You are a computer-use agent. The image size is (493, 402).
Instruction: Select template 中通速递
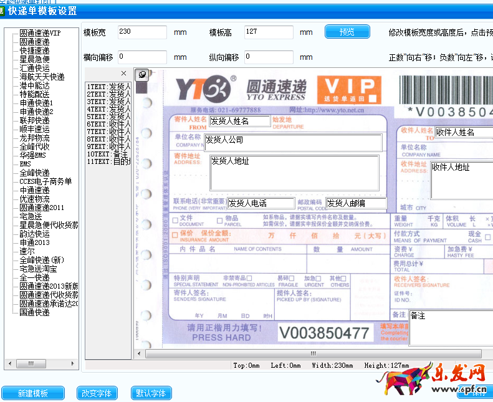pos(34,190)
